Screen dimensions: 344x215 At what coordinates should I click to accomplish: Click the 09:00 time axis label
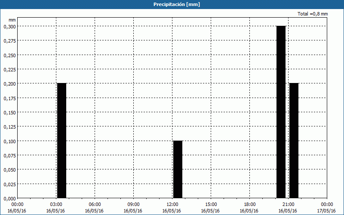click(x=133, y=205)
